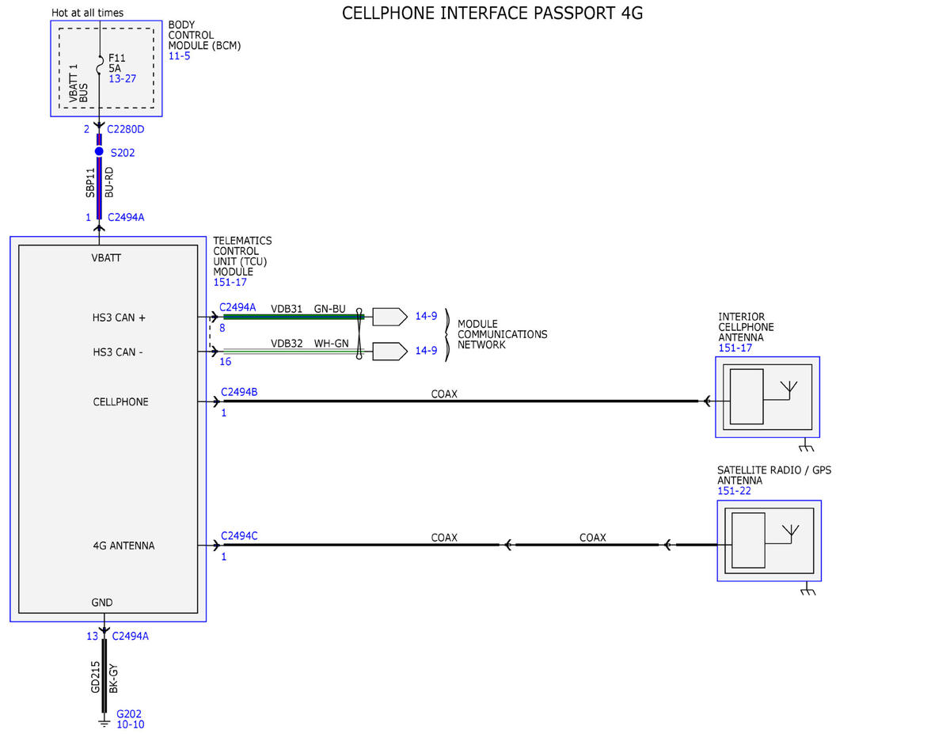Click C2494A link at HS3 CAN + pin 8
Image resolution: width=950 pixels, height=734 pixels.
237,307
